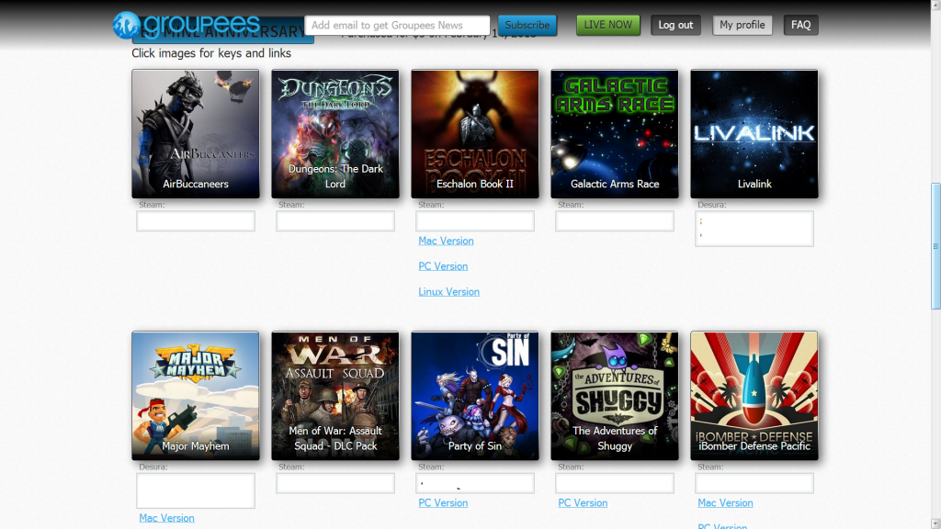Viewport: 941px width, 529px height.
Task: Select the Eschalon Book II Steam key field
Action: pyautogui.click(x=475, y=220)
